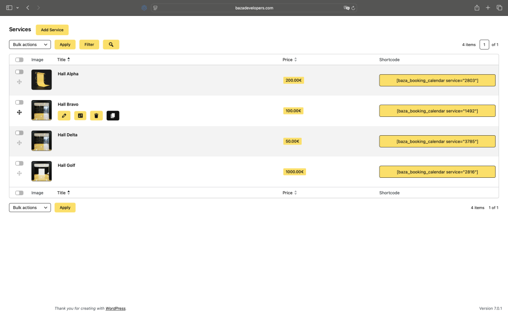Toggle select-all switch in top header
The image size is (508, 317).
(x=19, y=59)
